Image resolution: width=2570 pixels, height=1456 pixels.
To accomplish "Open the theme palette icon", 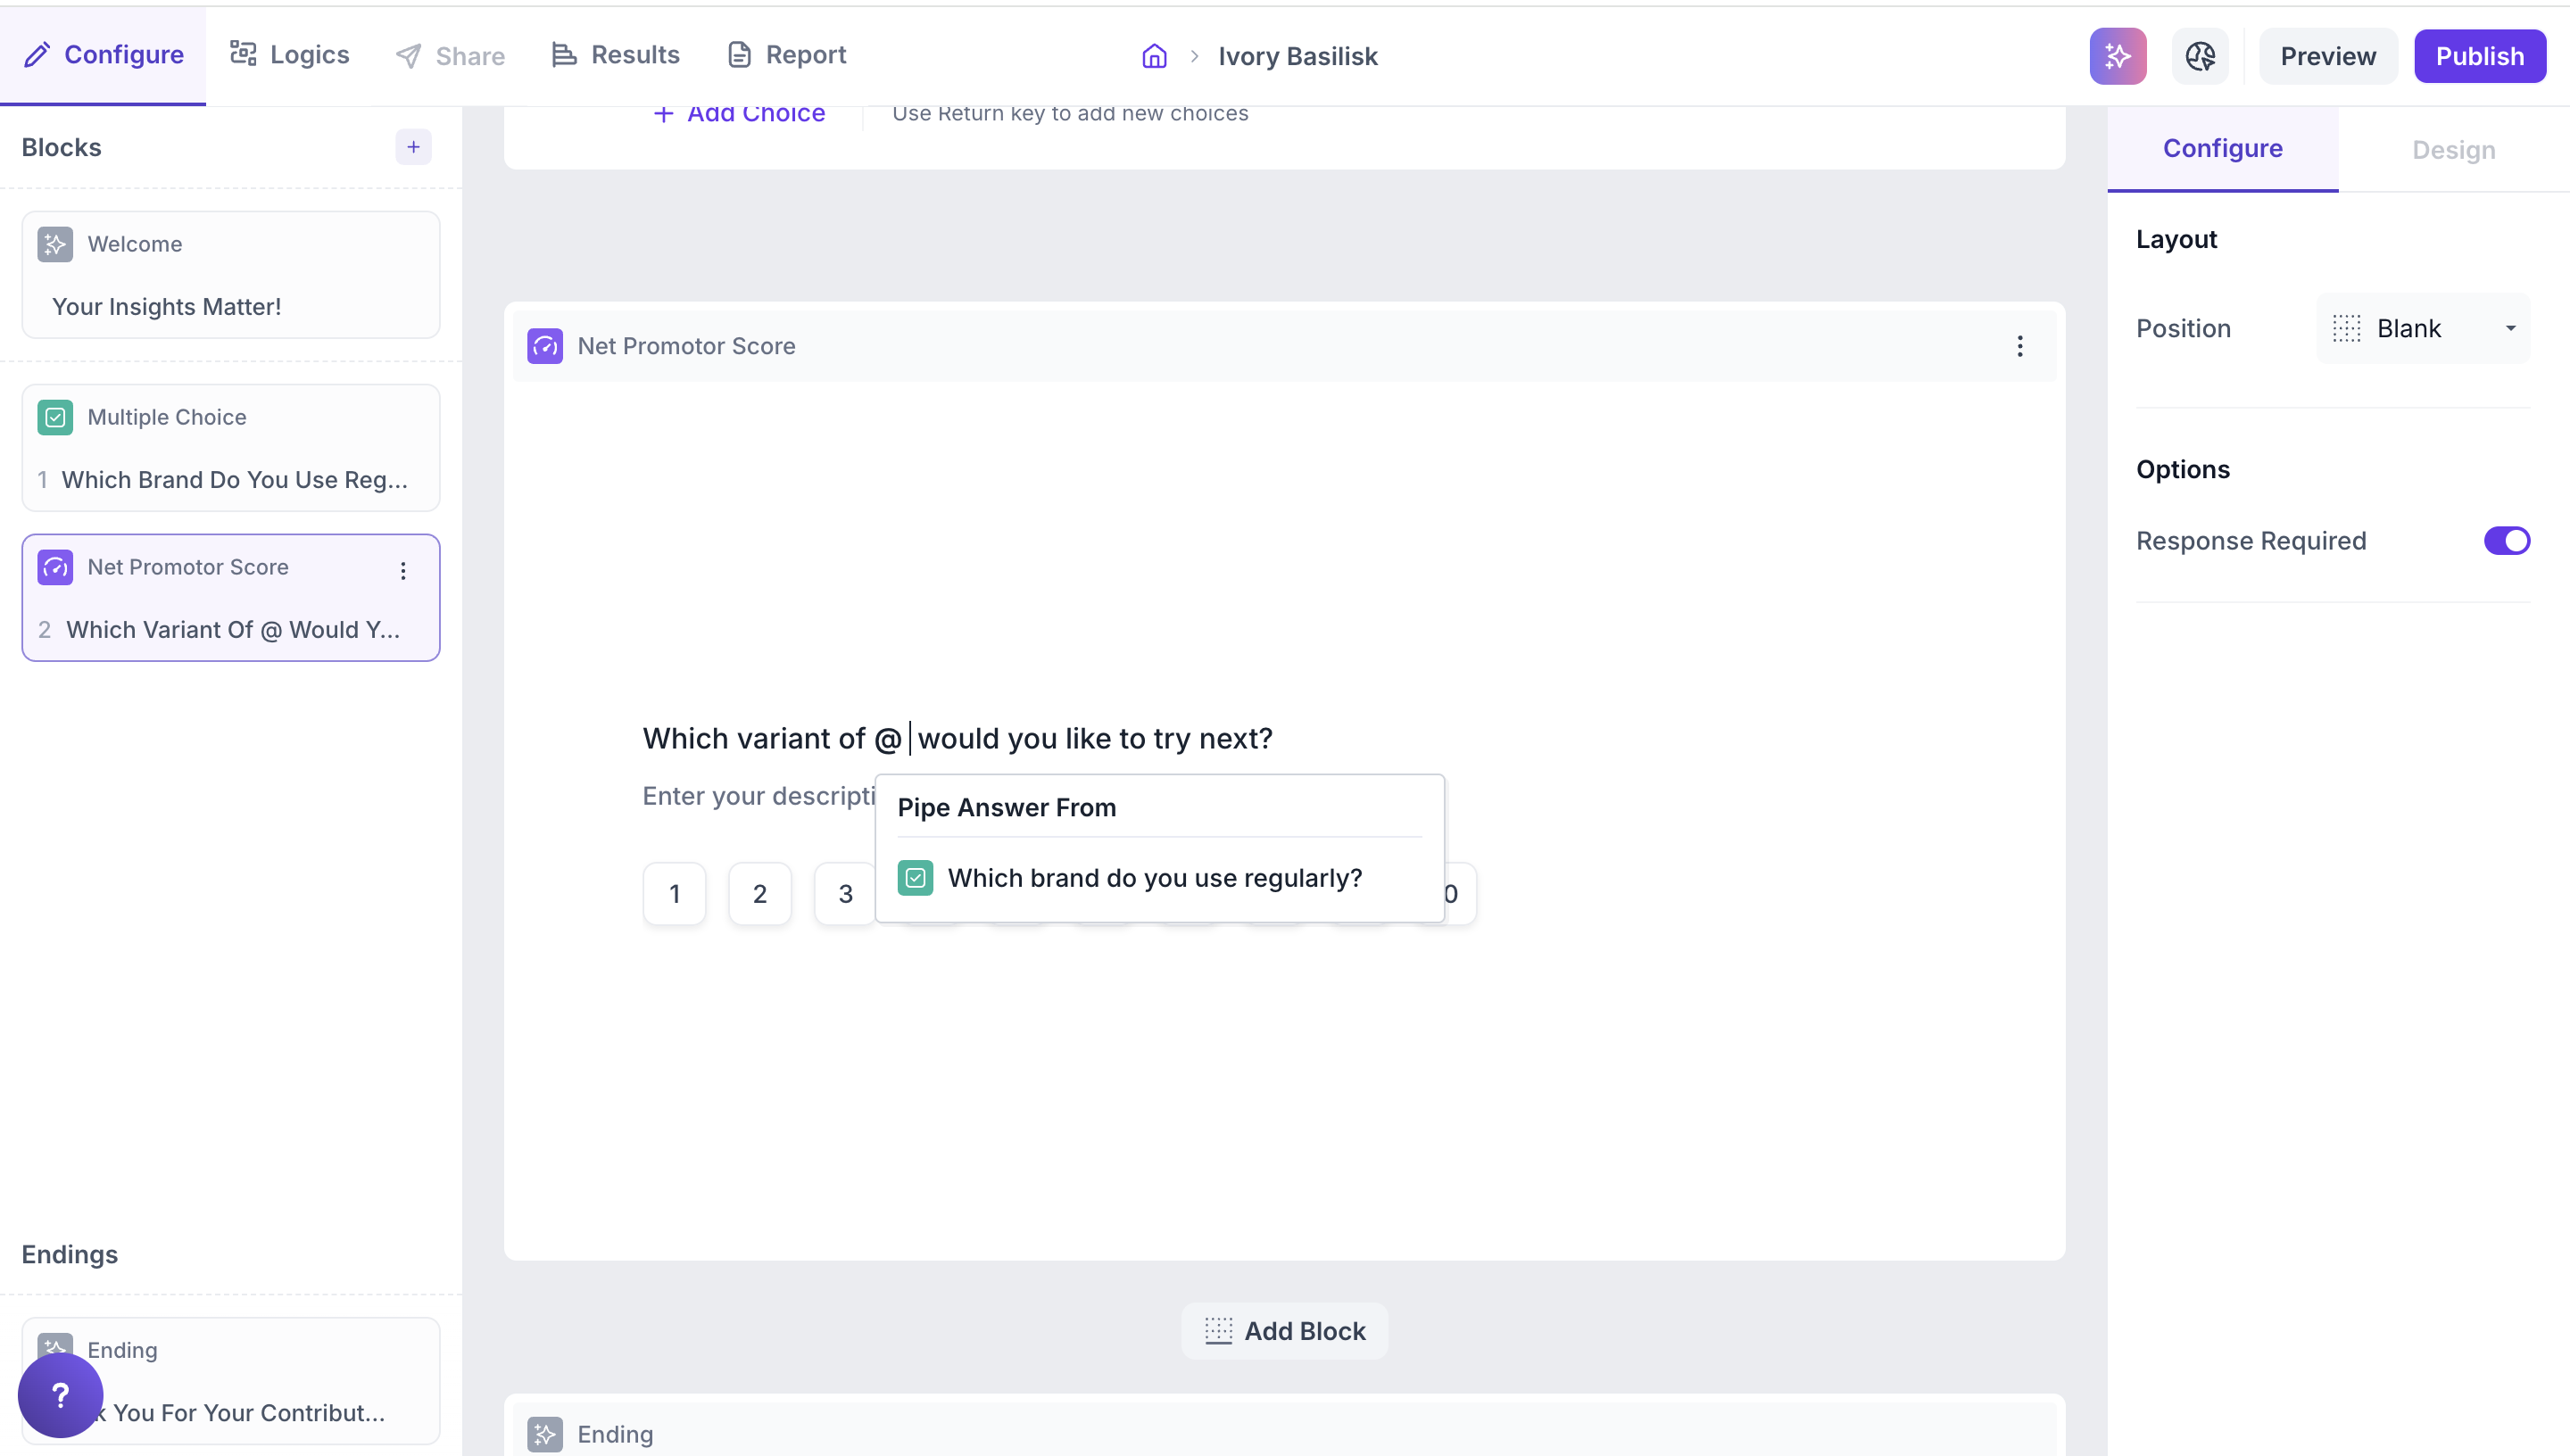I will (x=2199, y=56).
